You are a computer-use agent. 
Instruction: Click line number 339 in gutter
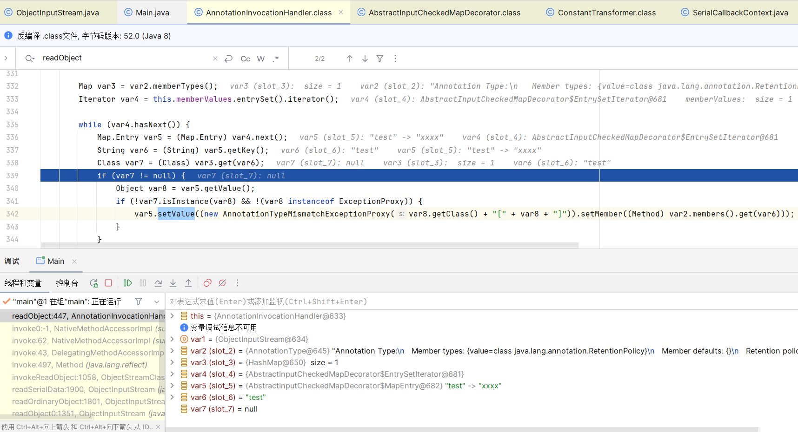point(13,176)
